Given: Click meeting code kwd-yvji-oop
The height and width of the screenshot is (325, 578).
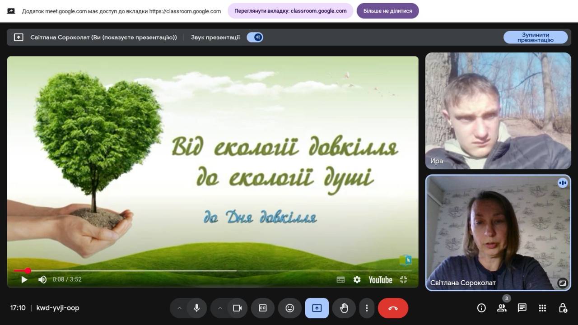Looking at the screenshot, I should 58,308.
